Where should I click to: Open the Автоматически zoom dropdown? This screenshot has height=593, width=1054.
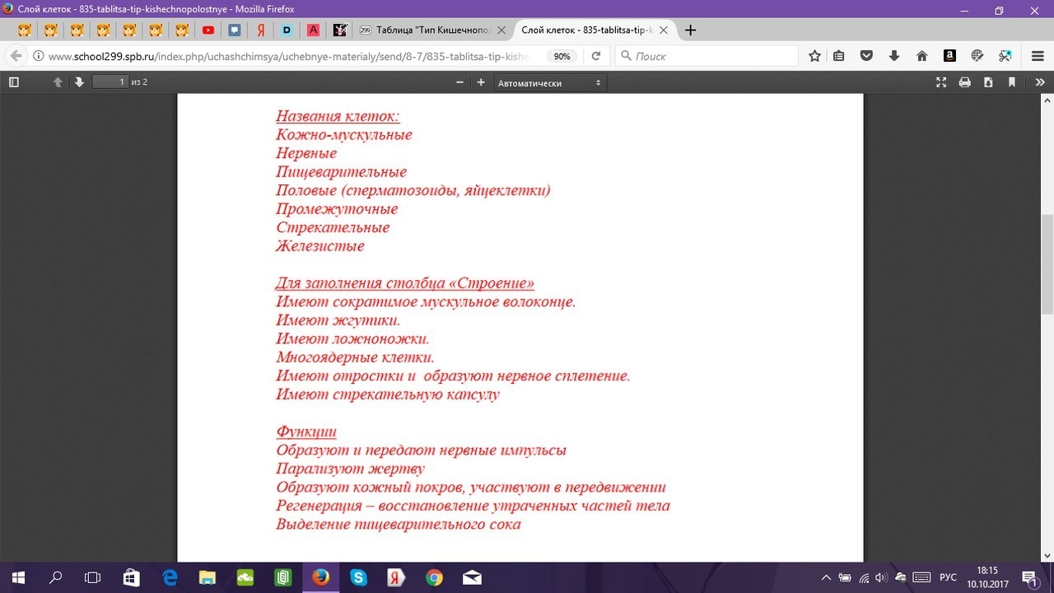click(x=549, y=82)
